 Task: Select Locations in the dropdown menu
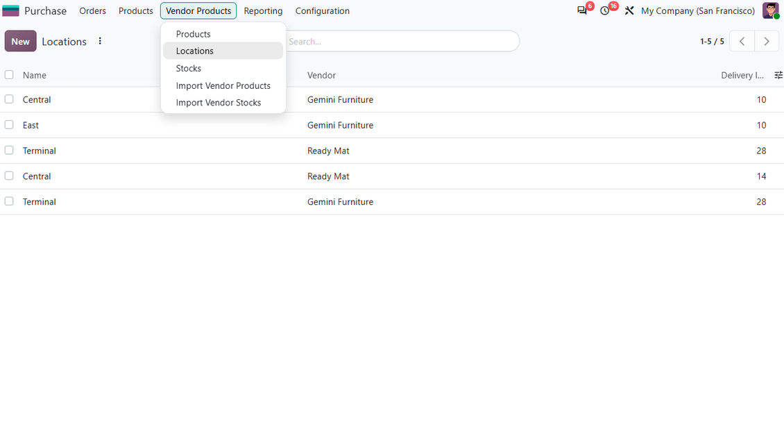pyautogui.click(x=223, y=51)
